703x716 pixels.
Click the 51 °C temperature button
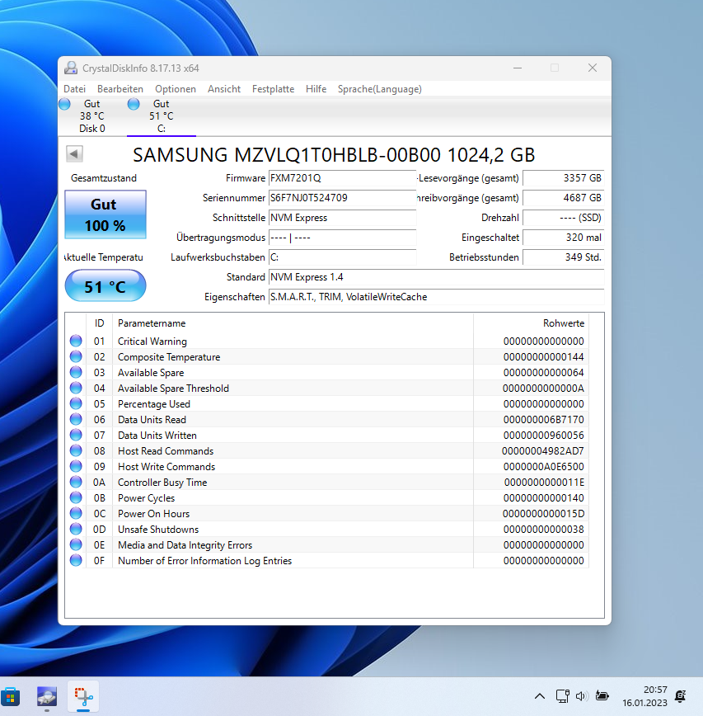[105, 286]
